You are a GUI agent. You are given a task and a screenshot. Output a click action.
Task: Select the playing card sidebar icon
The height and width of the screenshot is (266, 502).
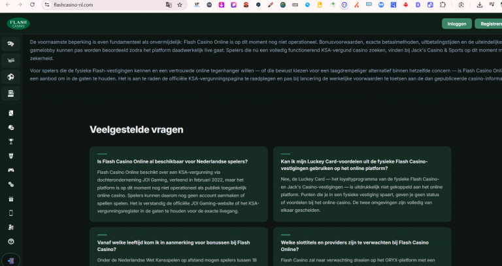pyautogui.click(x=11, y=113)
